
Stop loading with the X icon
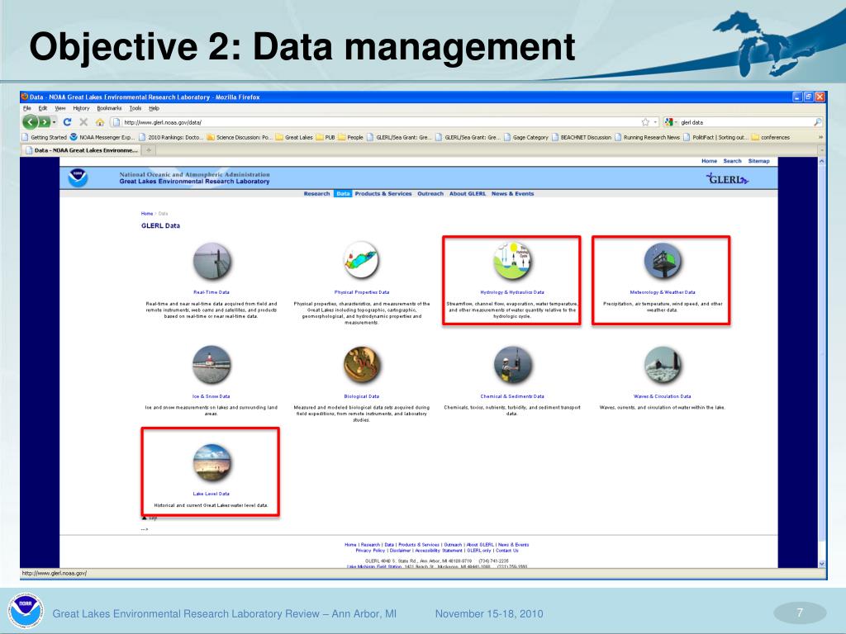(x=83, y=122)
